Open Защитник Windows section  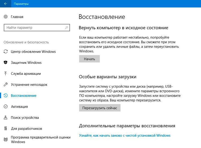click(x=26, y=63)
